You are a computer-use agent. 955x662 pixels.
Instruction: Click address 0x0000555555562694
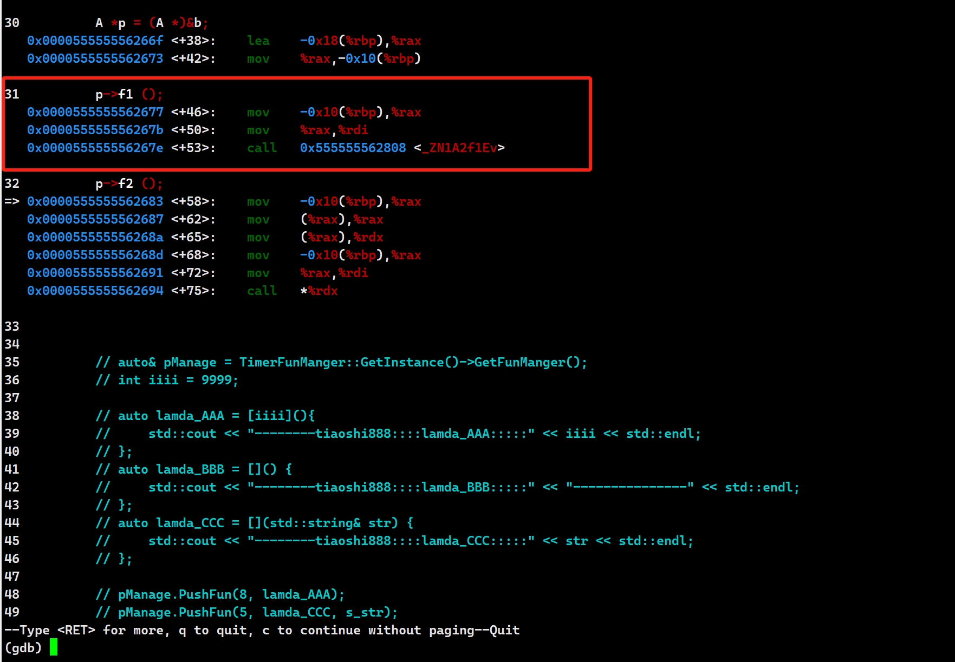click(95, 291)
